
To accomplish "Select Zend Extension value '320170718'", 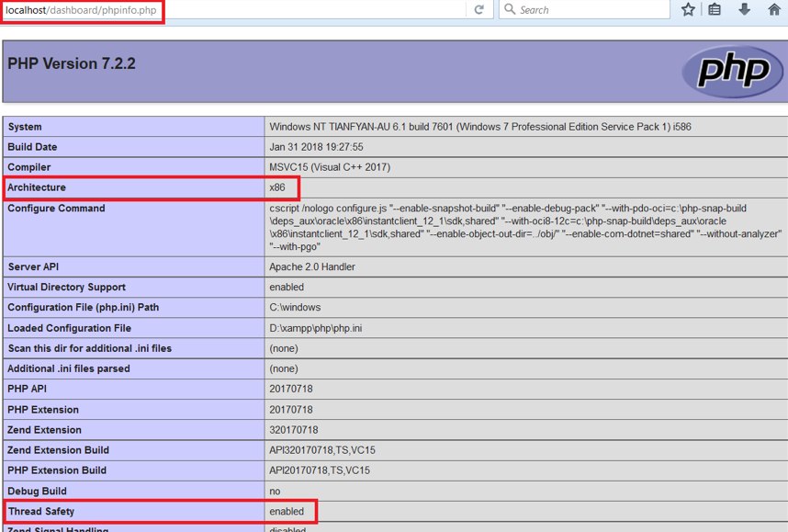I will coord(294,430).
